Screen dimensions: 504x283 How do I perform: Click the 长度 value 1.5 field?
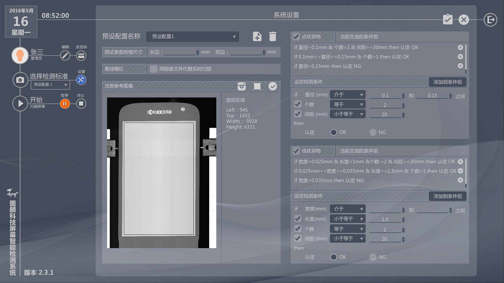point(385,220)
